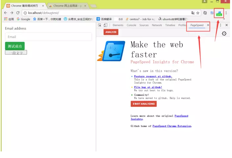Open the Baidu Translate bookmark

104,19
